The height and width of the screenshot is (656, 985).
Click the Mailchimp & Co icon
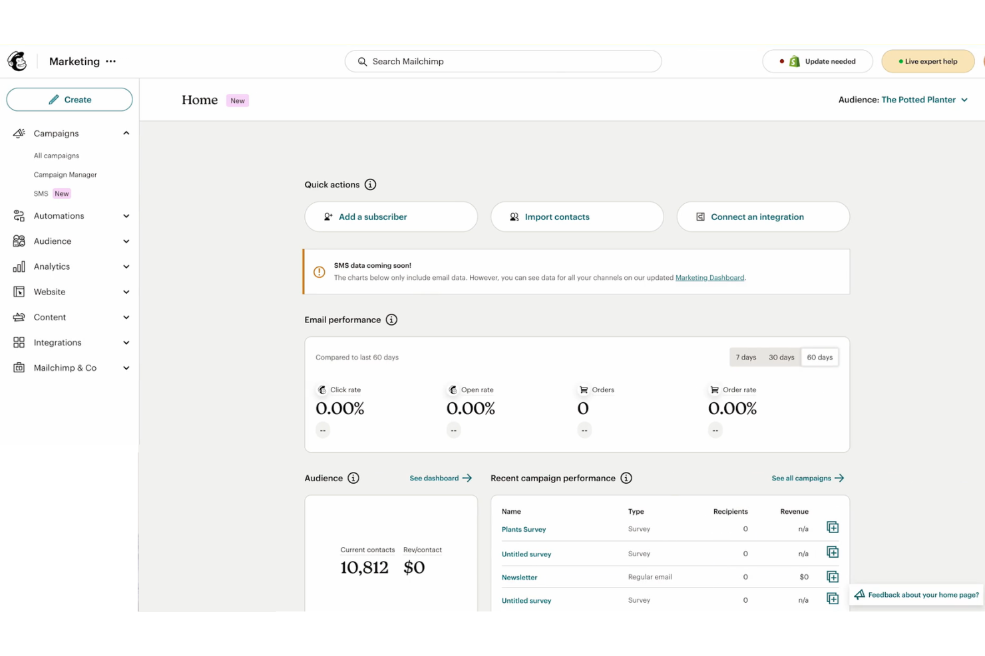19,368
